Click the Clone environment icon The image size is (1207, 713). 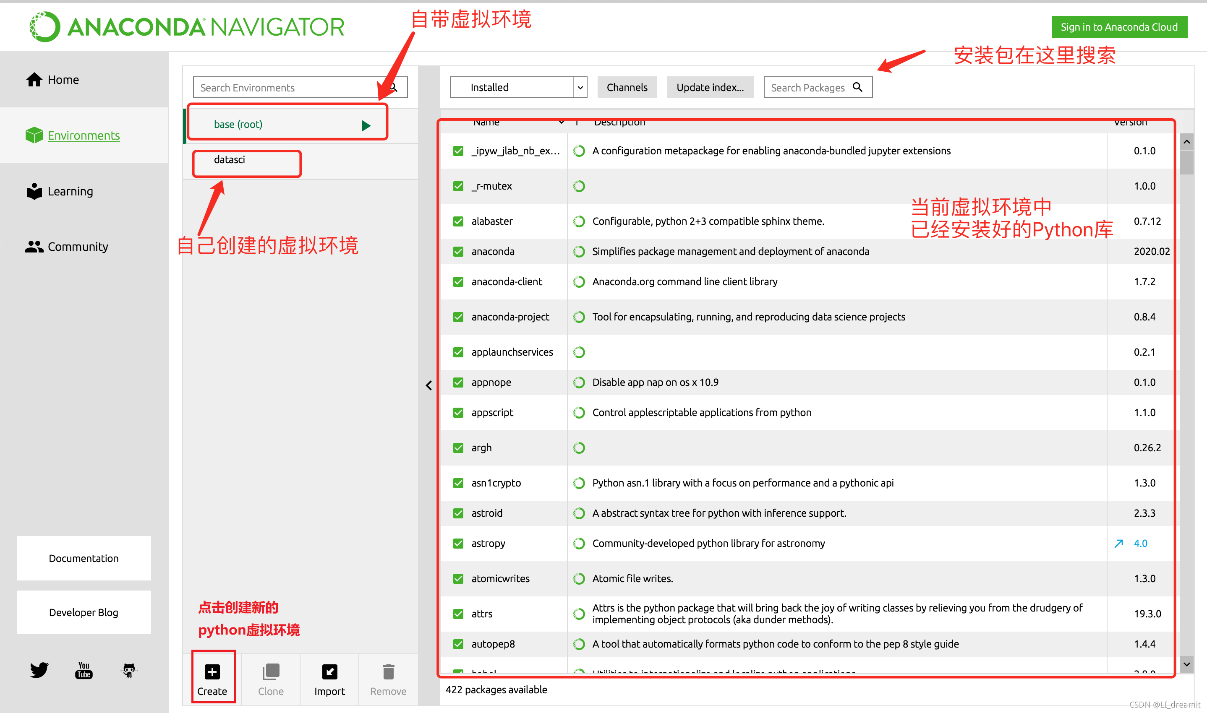(x=271, y=671)
